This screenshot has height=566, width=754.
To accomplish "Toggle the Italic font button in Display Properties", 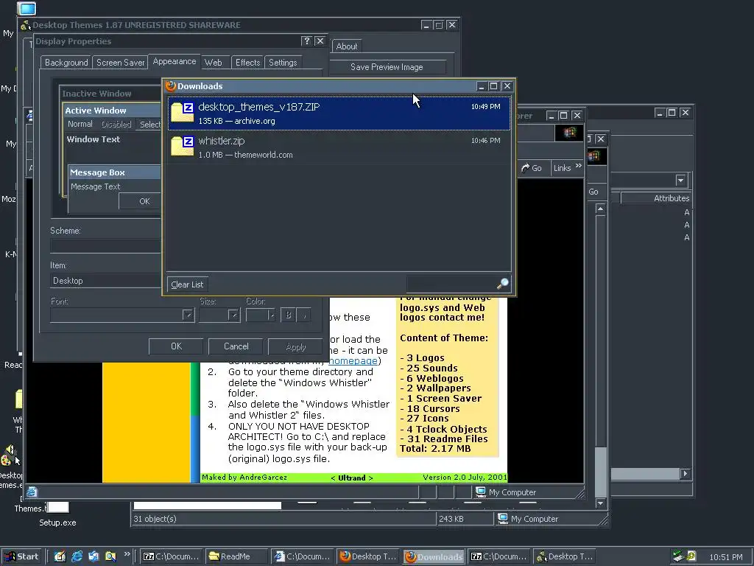I will pyautogui.click(x=304, y=315).
